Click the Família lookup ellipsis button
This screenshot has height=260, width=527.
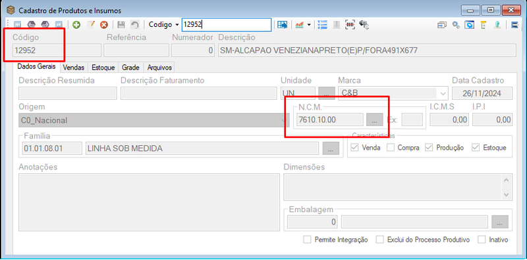331,148
